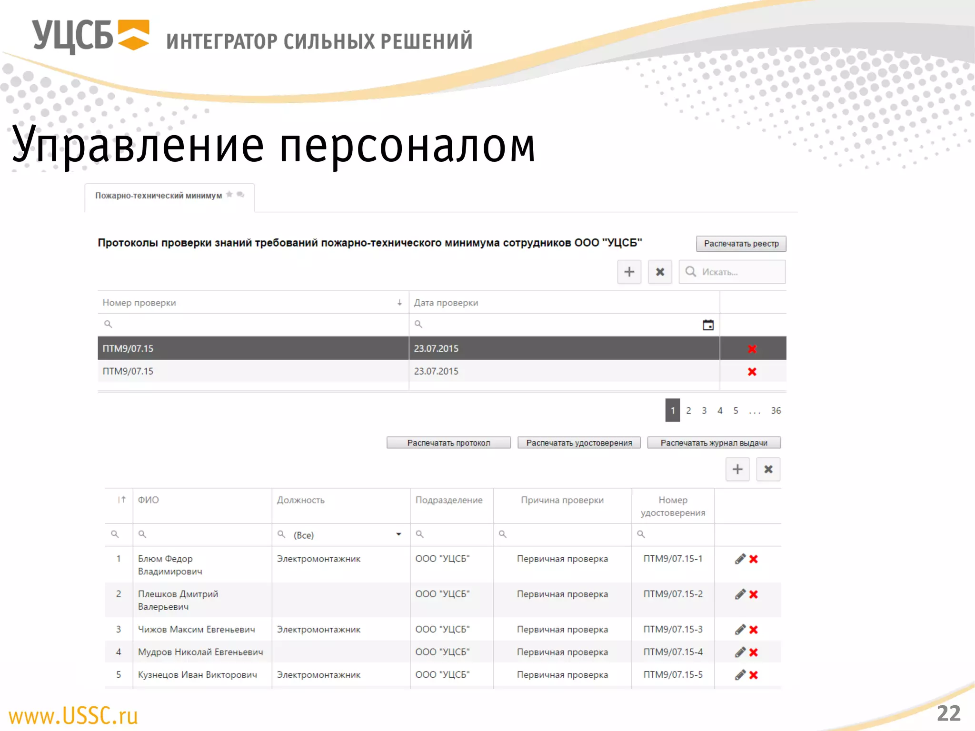This screenshot has width=975, height=731.
Task: Click the Подразделение filter field
Action: [452, 534]
